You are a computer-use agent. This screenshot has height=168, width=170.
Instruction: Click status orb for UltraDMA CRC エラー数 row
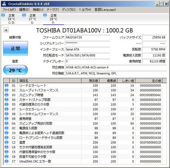tap(7, 161)
